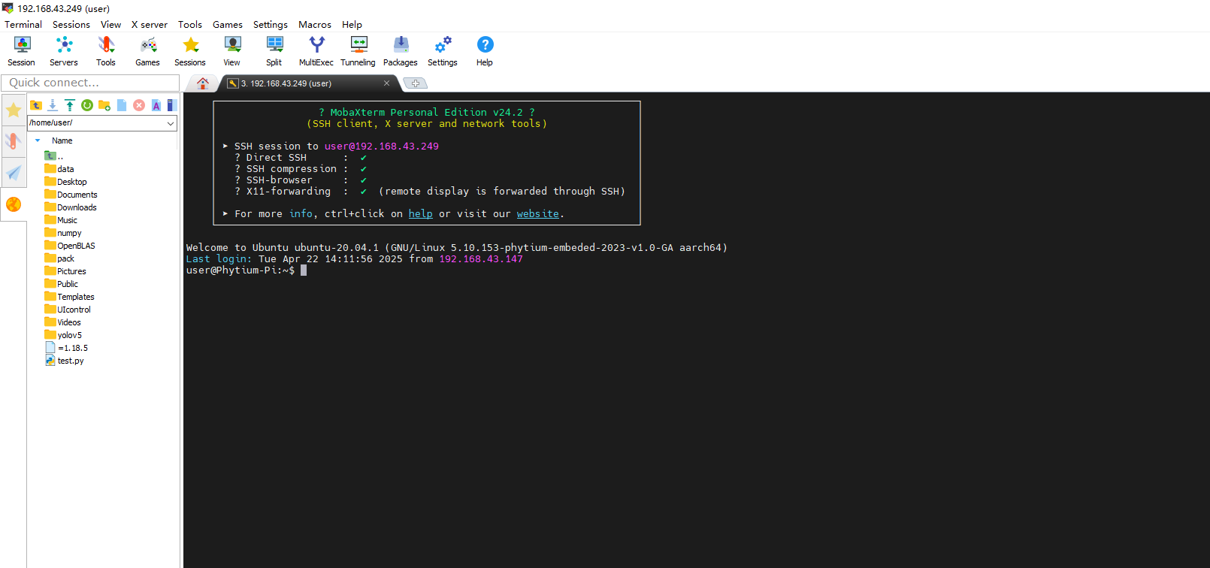Open the View menu

[x=110, y=25]
